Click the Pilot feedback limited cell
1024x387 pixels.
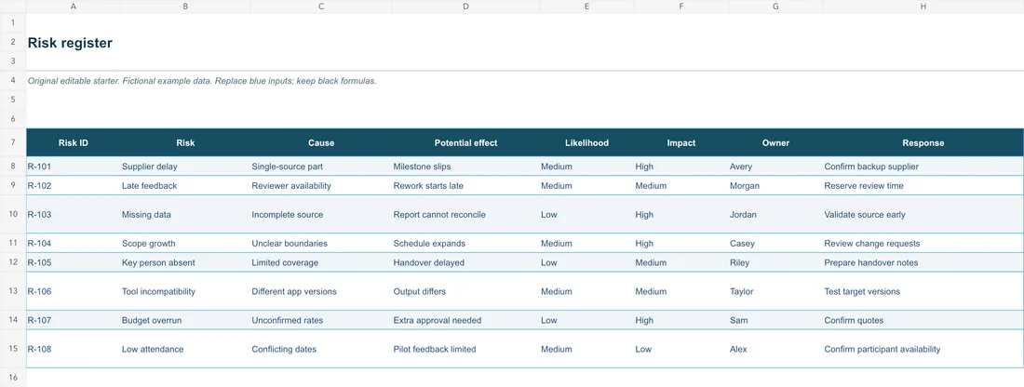tap(465, 349)
